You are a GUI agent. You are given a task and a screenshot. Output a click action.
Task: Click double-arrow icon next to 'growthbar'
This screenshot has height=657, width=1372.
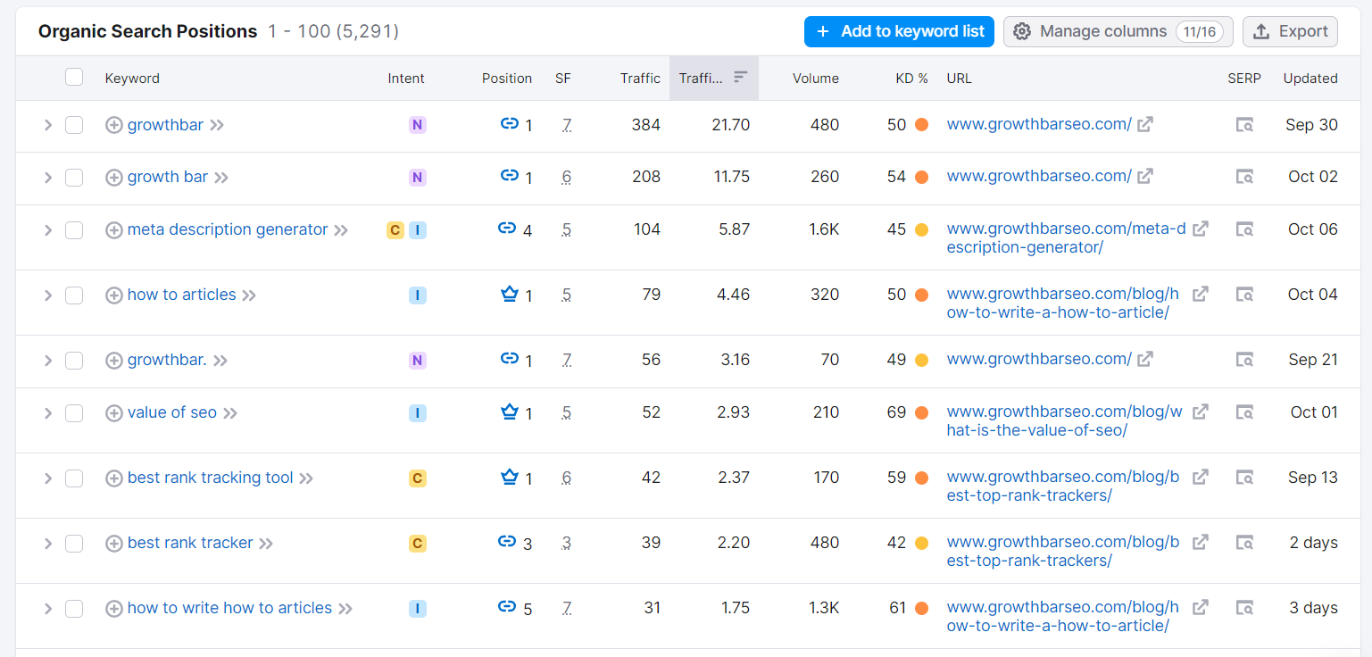point(217,126)
